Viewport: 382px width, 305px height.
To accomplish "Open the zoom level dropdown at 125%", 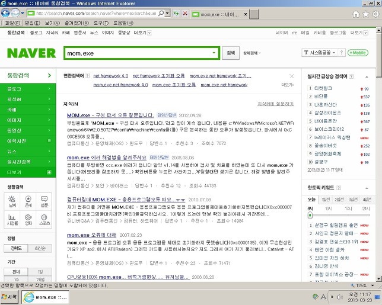I will pos(373,285).
